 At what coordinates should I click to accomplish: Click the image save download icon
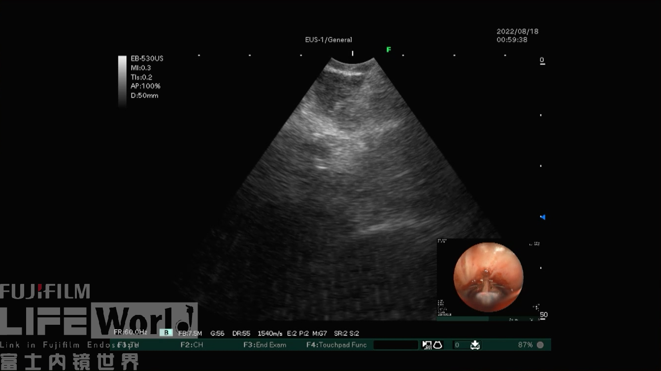pos(475,345)
